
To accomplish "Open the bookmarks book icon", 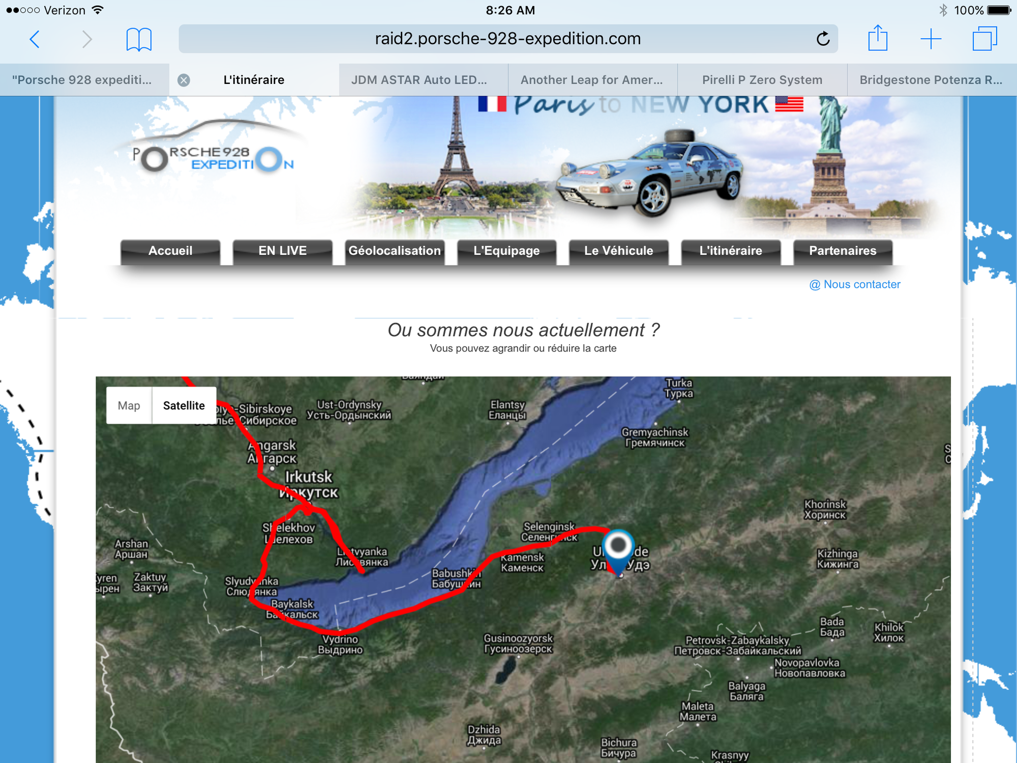I will click(x=138, y=39).
